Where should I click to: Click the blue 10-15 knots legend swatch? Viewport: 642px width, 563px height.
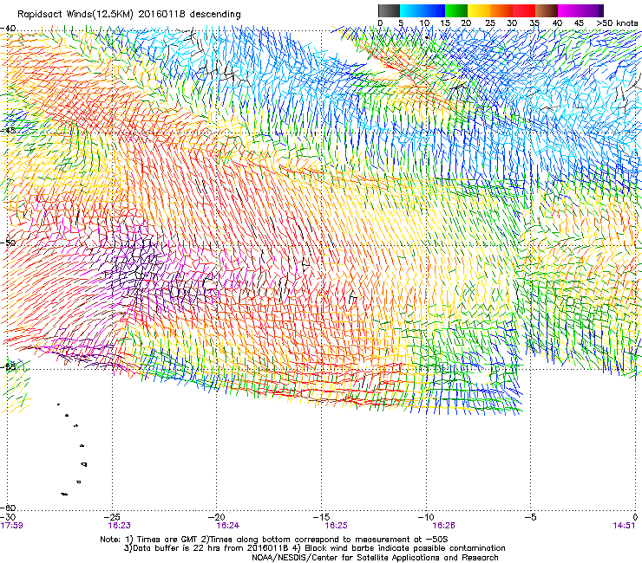tap(434, 10)
